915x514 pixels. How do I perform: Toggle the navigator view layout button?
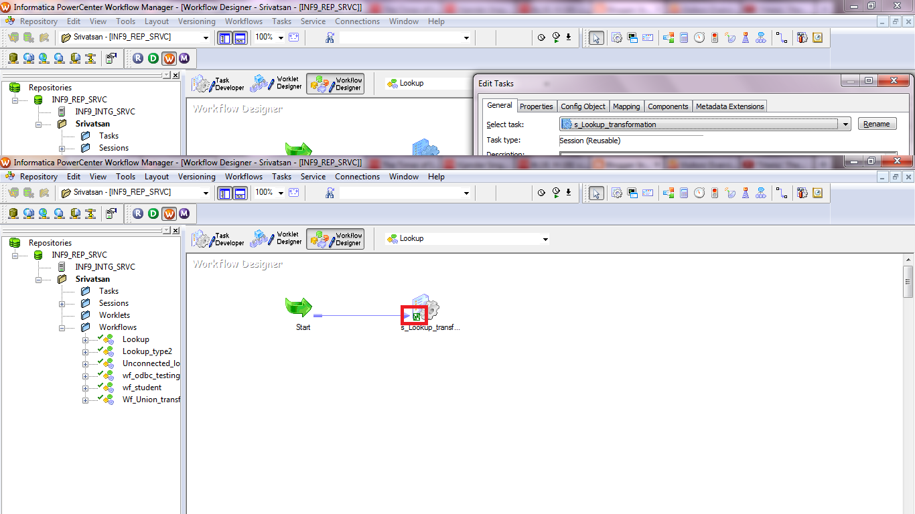(225, 192)
